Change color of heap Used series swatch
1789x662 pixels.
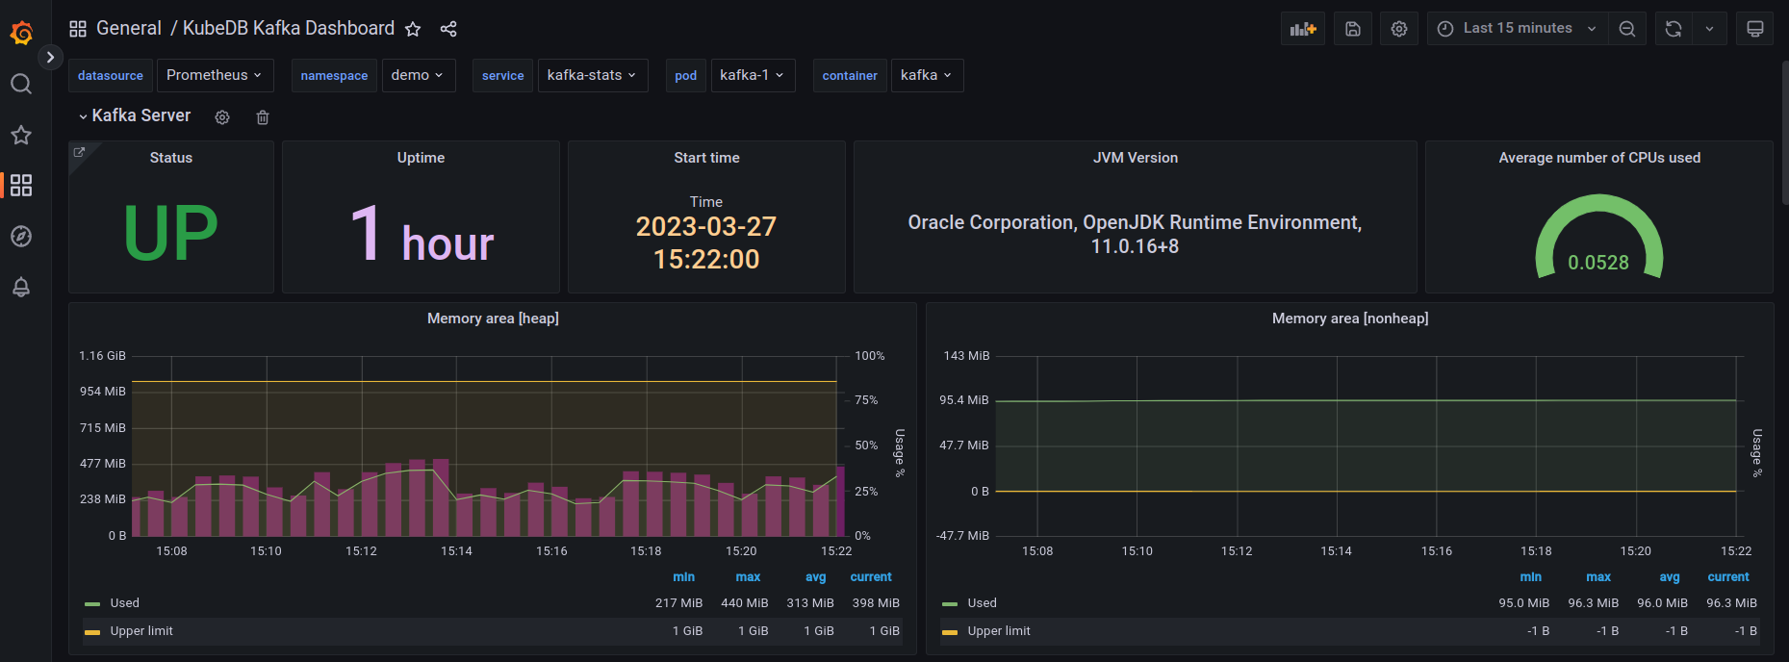(92, 604)
